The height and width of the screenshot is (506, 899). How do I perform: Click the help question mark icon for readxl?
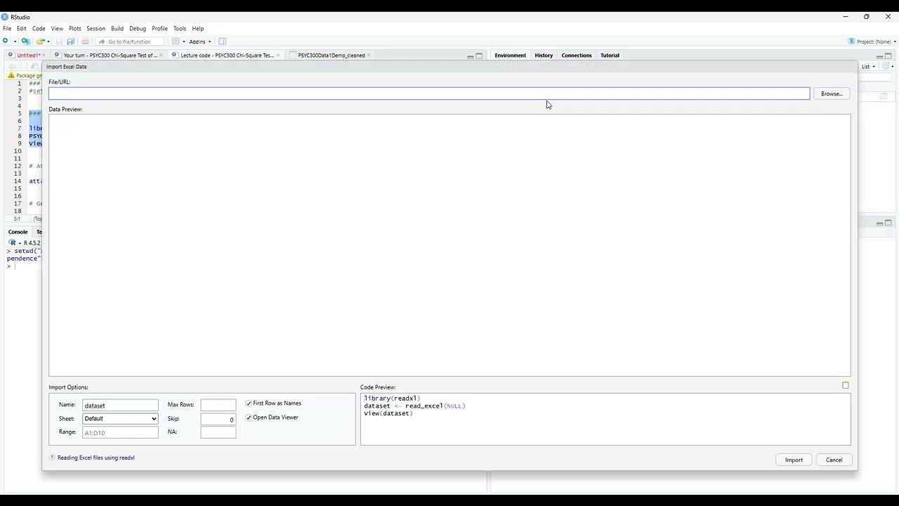tap(52, 458)
